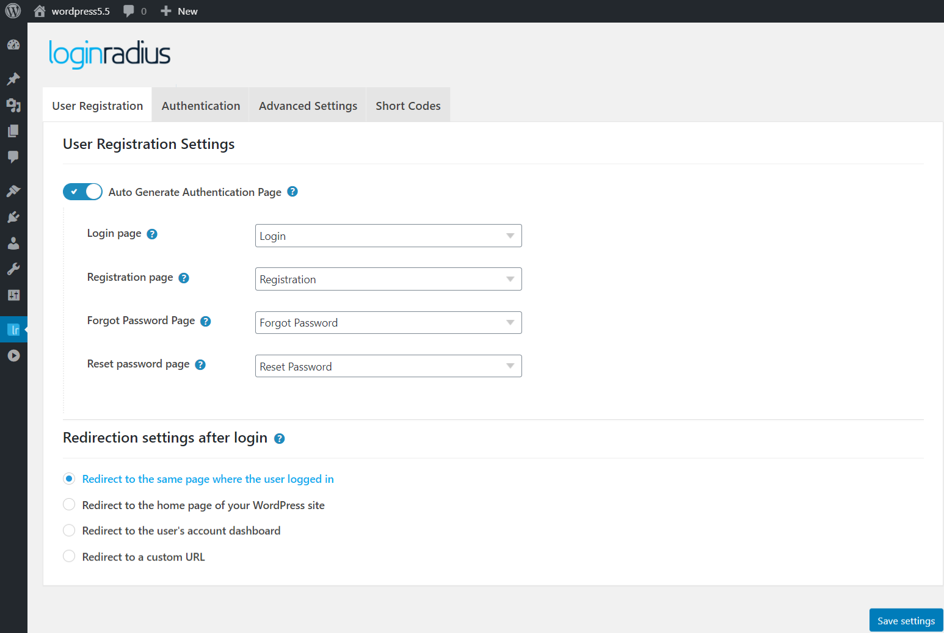
Task: Select Redirect to a custom URL
Action: [69, 556]
